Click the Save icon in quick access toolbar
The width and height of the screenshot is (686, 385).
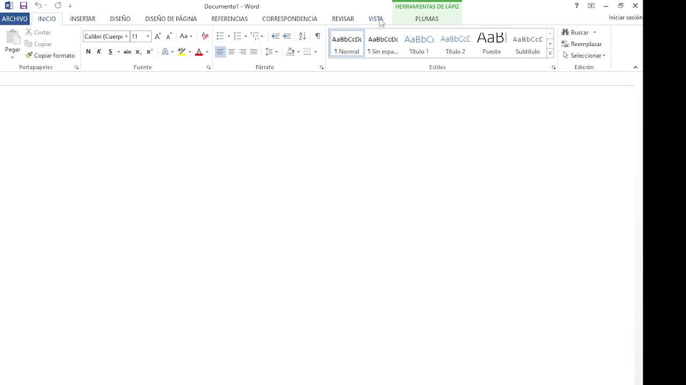click(x=23, y=6)
